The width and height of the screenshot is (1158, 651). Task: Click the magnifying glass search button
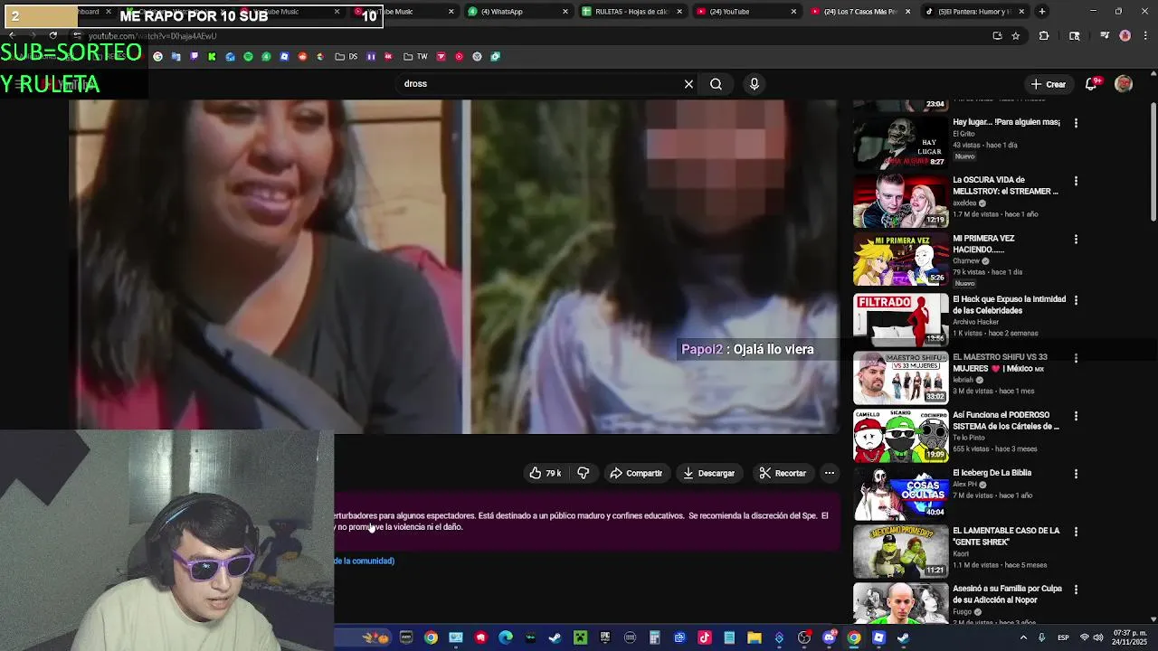tap(716, 84)
